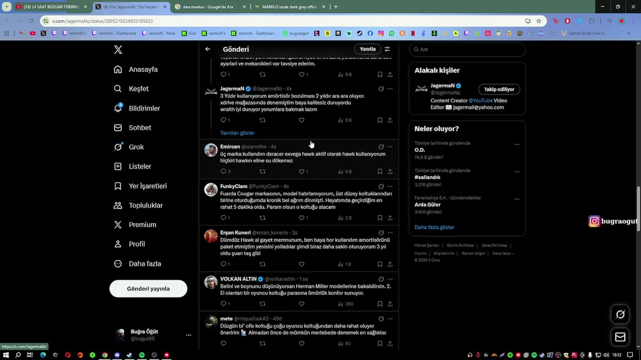The width and height of the screenshot is (641, 360).
Task: Open the @YouTube link in bio
Action: click(x=480, y=100)
